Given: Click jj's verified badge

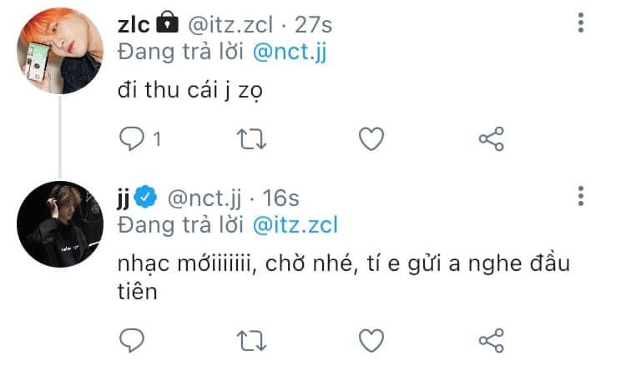Looking at the screenshot, I should tap(147, 198).
